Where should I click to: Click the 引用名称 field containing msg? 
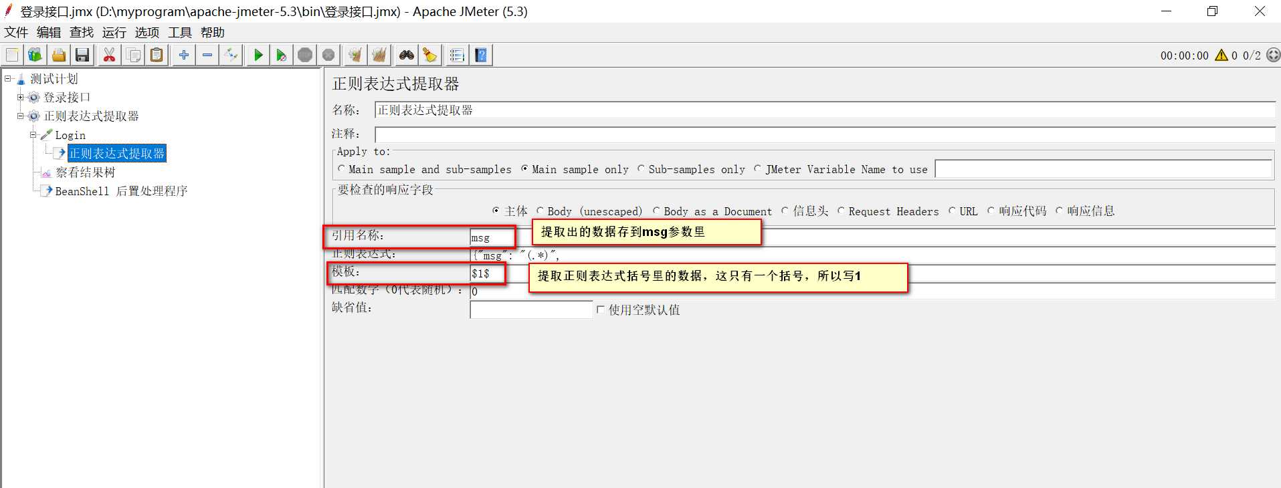(x=872, y=237)
